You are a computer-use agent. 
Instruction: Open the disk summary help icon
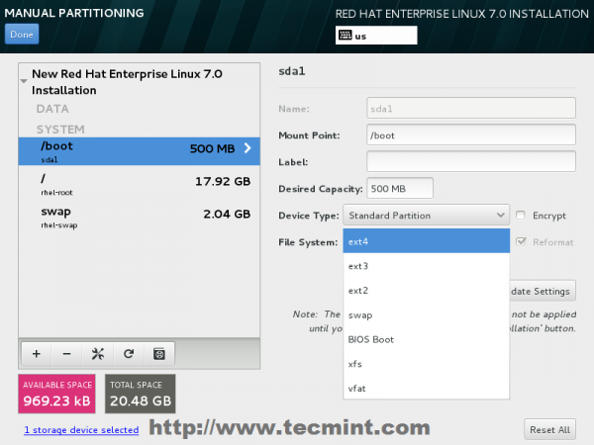coord(159,354)
